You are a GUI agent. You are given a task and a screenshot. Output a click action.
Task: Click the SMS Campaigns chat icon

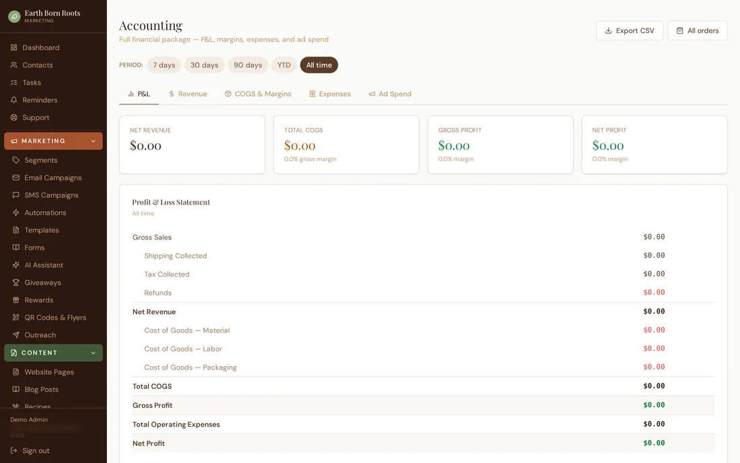pyautogui.click(x=15, y=195)
